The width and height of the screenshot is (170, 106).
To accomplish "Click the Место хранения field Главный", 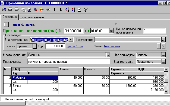I will click(67, 55).
